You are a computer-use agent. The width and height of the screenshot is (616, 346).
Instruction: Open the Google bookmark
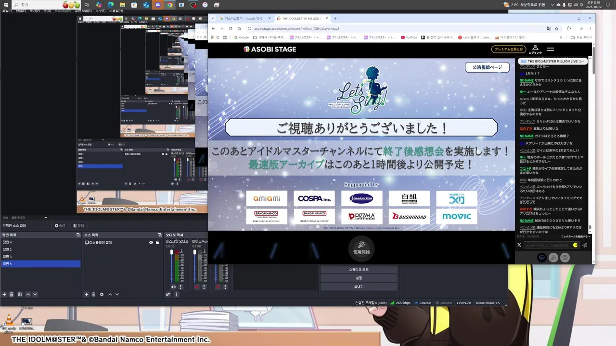tap(241, 37)
